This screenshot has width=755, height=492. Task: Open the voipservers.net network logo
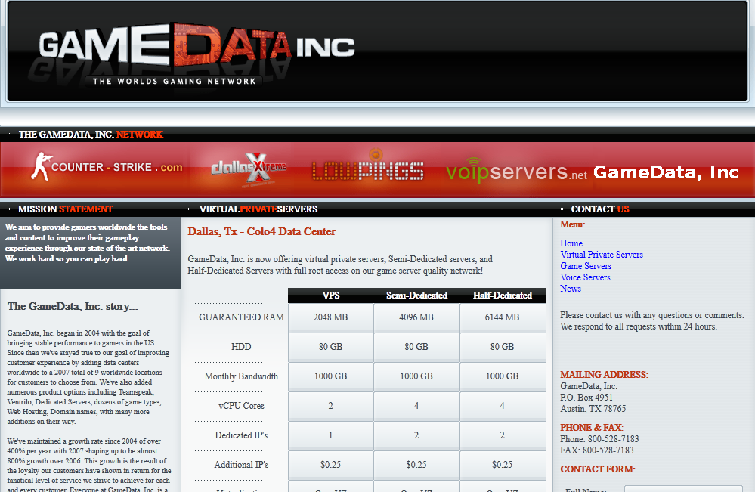[x=516, y=171]
